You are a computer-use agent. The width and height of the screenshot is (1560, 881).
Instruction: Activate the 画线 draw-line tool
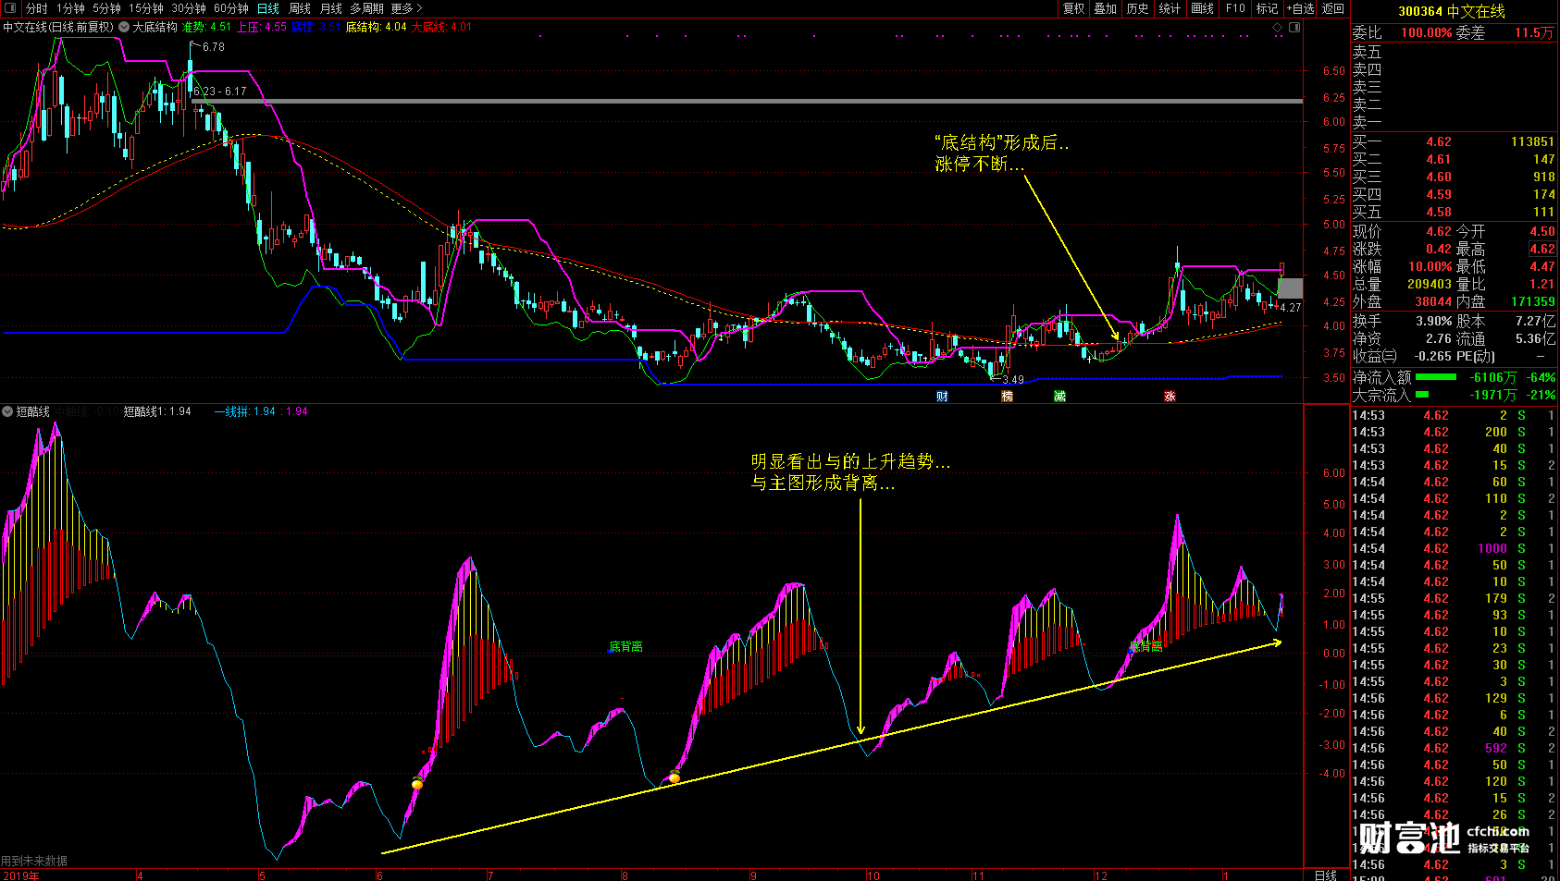tap(1203, 8)
